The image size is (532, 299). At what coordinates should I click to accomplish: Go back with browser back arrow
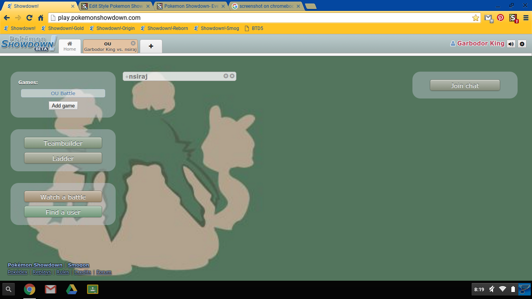point(7,18)
